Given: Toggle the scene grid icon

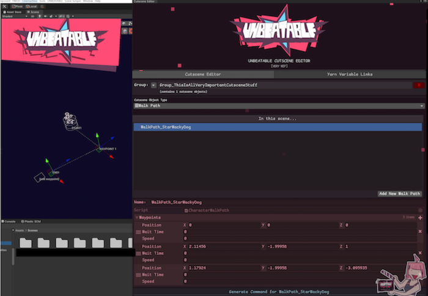Looking at the screenshot, I should click(x=68, y=17).
